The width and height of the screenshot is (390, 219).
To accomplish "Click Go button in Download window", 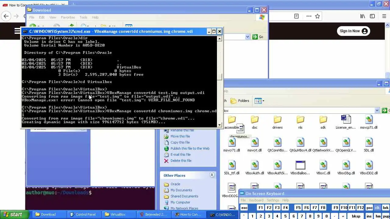I will coord(258,37).
